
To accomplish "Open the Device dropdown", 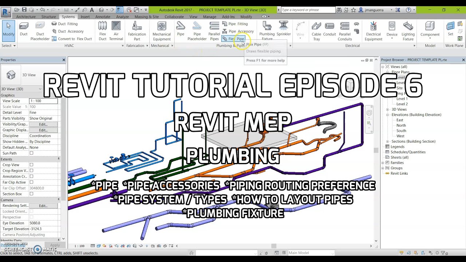I will [x=392, y=31].
